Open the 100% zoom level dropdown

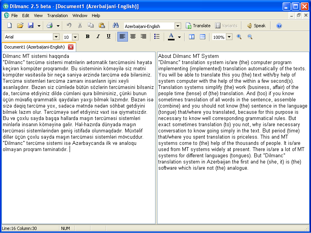[x=229, y=37]
